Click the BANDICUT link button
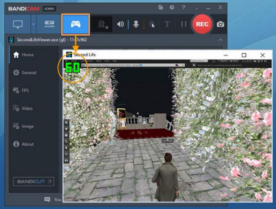Screen dimensions: 276x209 [x=34, y=181]
